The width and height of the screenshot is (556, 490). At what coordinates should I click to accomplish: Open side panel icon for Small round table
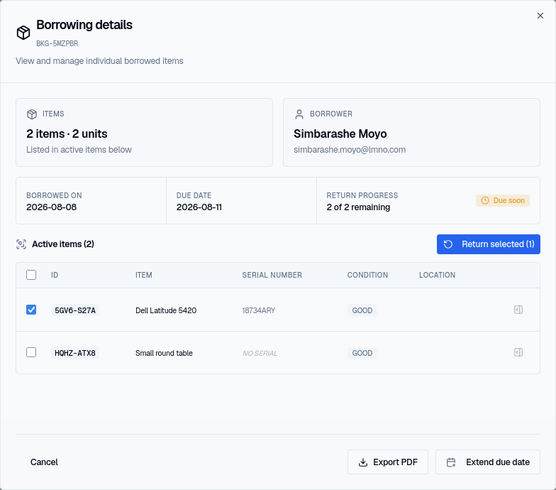click(x=518, y=352)
